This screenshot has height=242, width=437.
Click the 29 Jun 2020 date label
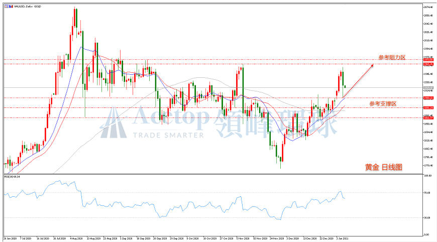click(11, 238)
